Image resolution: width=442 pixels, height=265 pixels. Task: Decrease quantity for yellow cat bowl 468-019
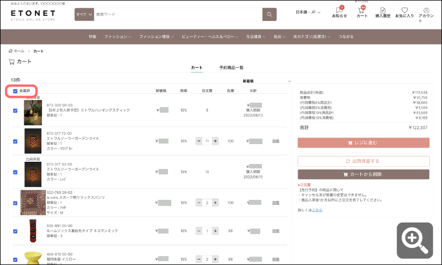199,259
